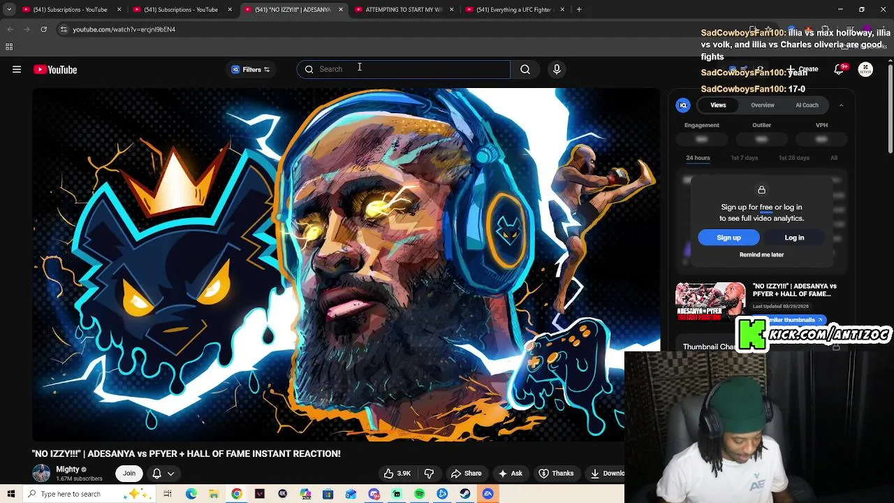Screen dimensions: 894x503
Task: Choose the 24 hours time range
Action: click(698, 158)
